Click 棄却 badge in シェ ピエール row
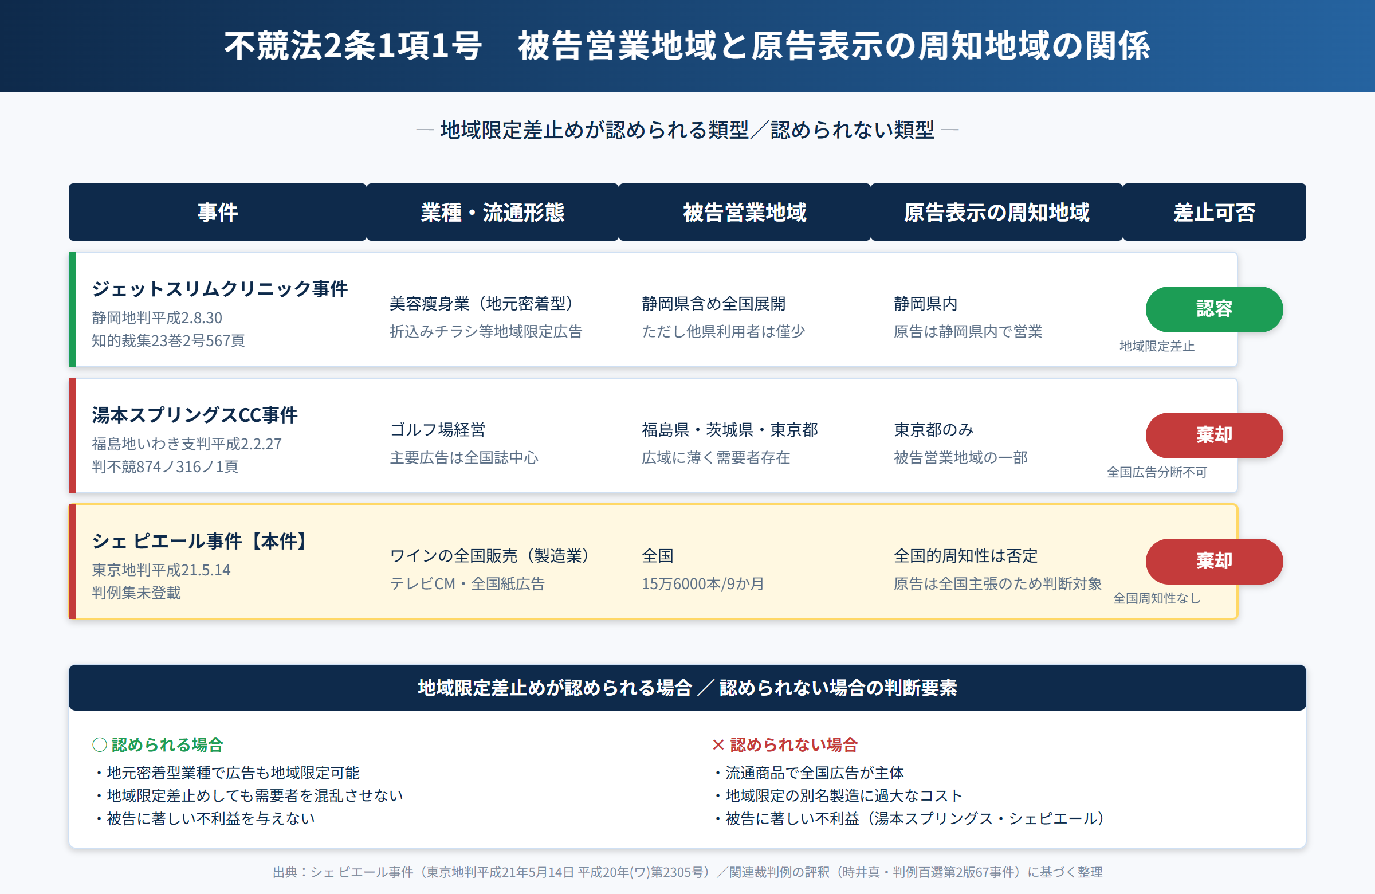Screen dimensions: 1375x894 1214,561
